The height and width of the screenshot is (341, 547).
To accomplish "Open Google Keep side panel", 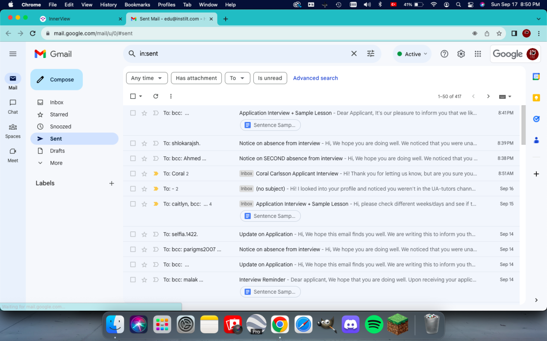I will pyautogui.click(x=536, y=98).
